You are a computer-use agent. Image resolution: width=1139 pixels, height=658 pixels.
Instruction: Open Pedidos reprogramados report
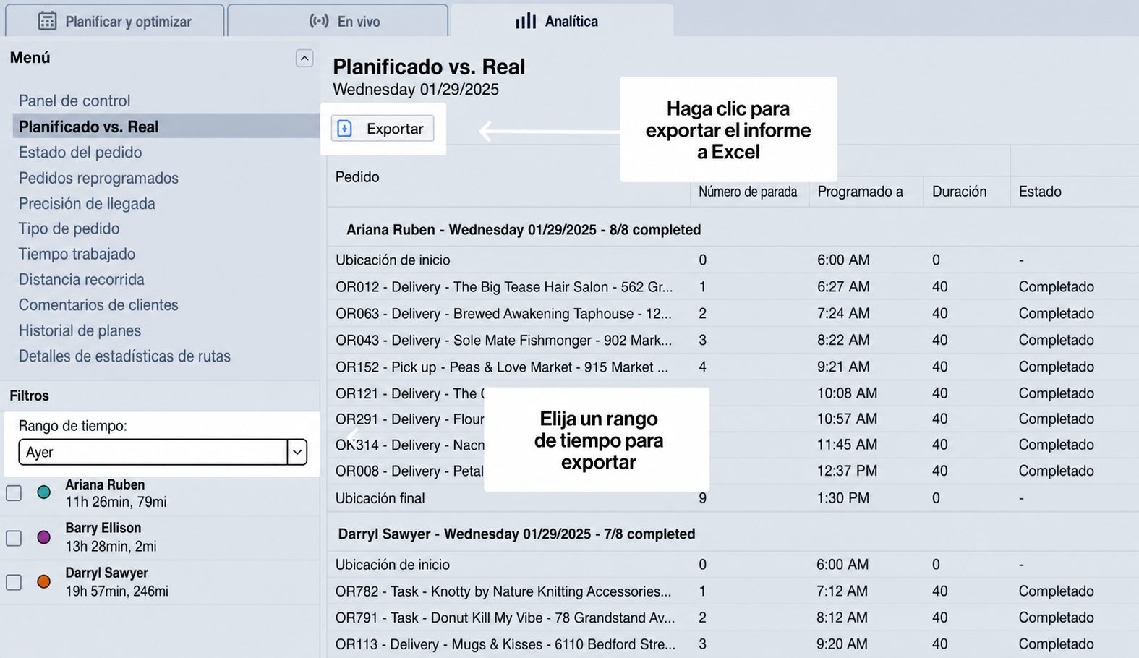click(98, 178)
